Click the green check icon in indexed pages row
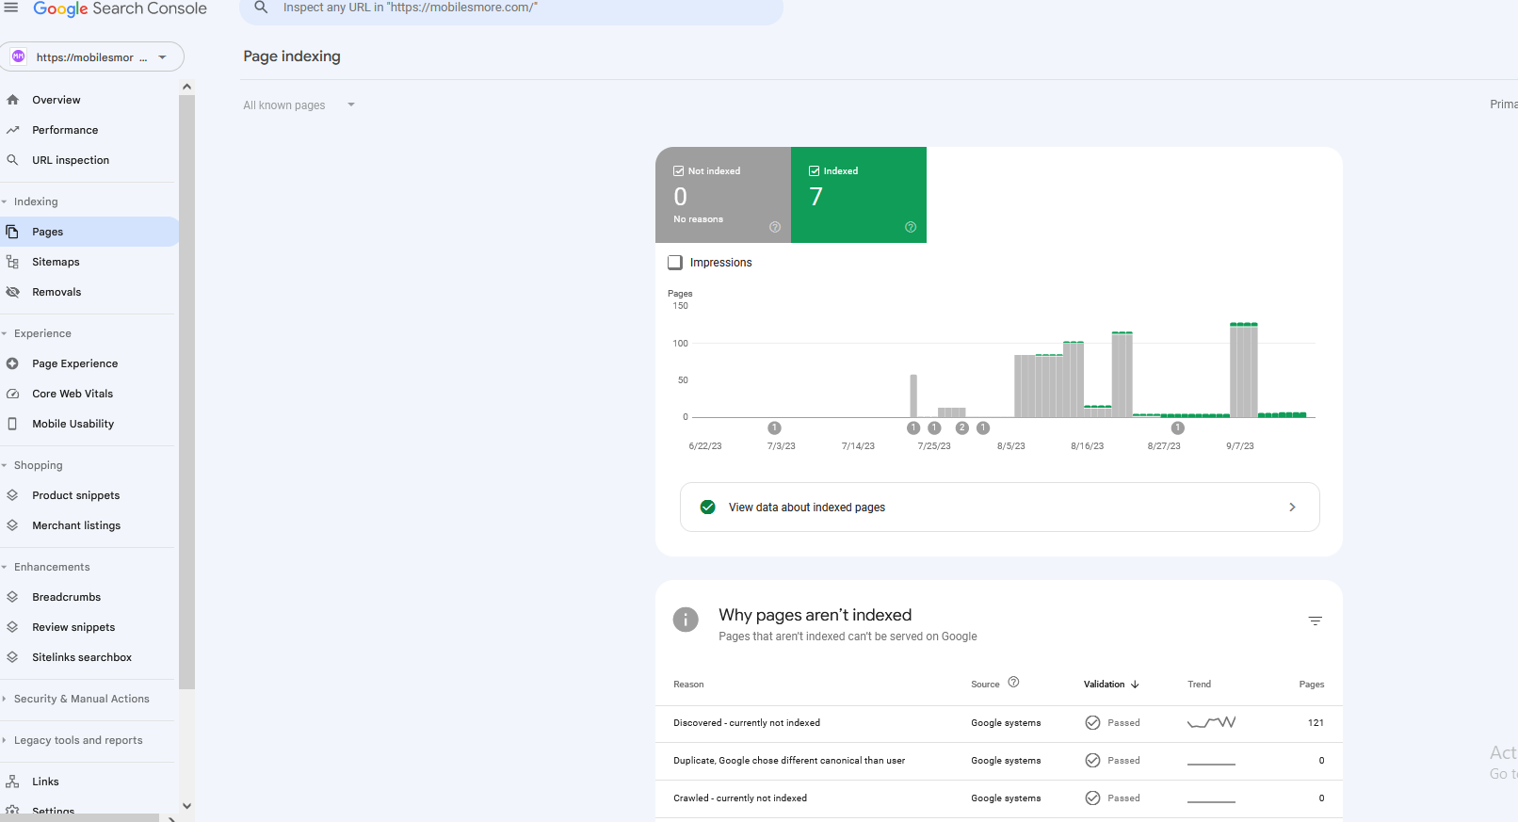 [708, 507]
